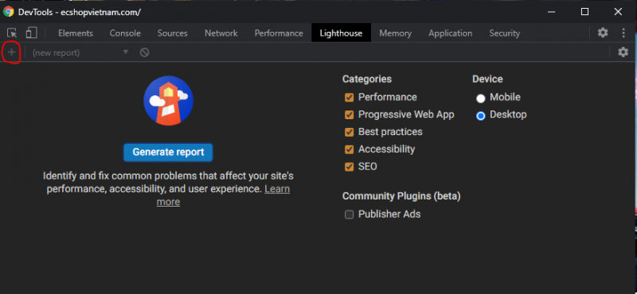Click the Community Plugins (beta) heading
The image size is (637, 294).
point(401,196)
